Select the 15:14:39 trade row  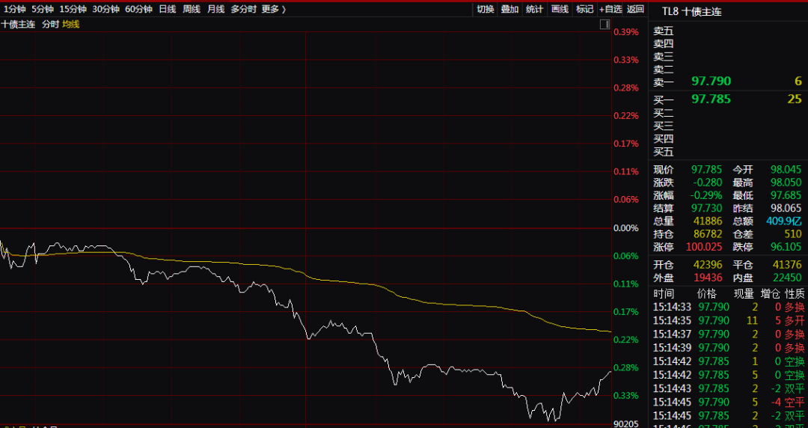tap(728, 347)
